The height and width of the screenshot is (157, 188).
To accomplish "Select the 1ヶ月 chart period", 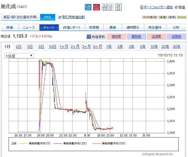I will click(x=64, y=47).
